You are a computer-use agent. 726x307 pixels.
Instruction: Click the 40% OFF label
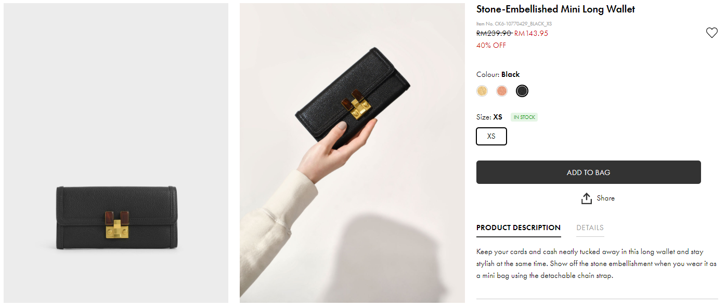(491, 46)
